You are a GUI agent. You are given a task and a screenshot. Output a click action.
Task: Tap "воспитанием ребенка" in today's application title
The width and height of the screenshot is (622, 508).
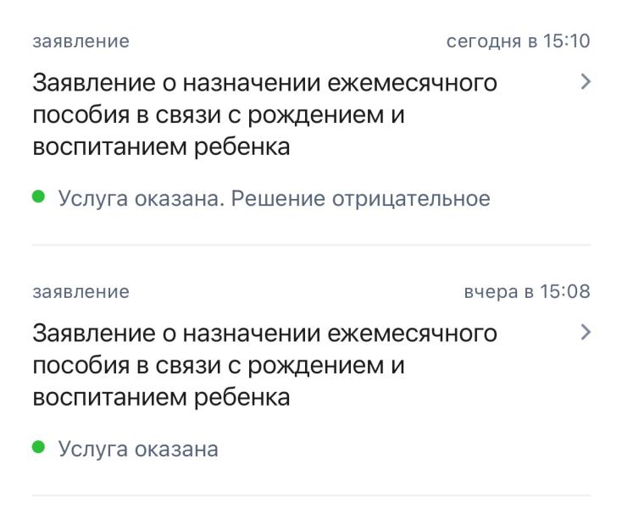coord(161,146)
